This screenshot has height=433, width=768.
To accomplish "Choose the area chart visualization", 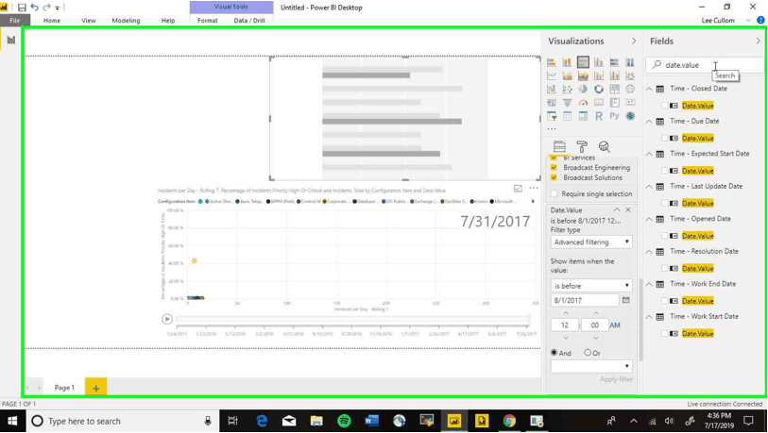I will (x=567, y=75).
